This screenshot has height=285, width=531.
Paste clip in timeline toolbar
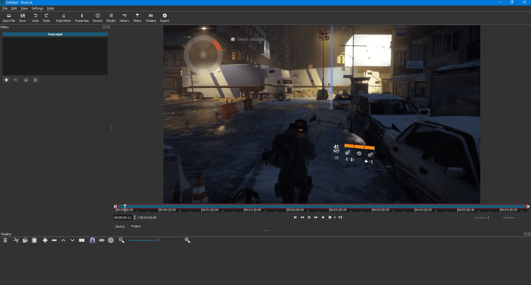[34, 240]
